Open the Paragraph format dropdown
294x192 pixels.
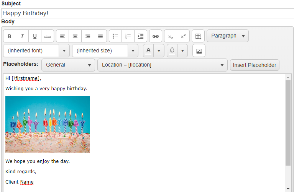click(x=228, y=36)
